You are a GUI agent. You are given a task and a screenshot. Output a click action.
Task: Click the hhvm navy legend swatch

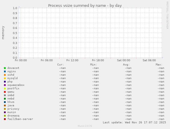coord(5,102)
